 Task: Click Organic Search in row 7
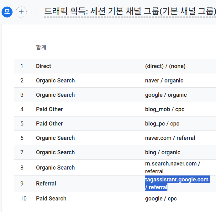pos(55,152)
